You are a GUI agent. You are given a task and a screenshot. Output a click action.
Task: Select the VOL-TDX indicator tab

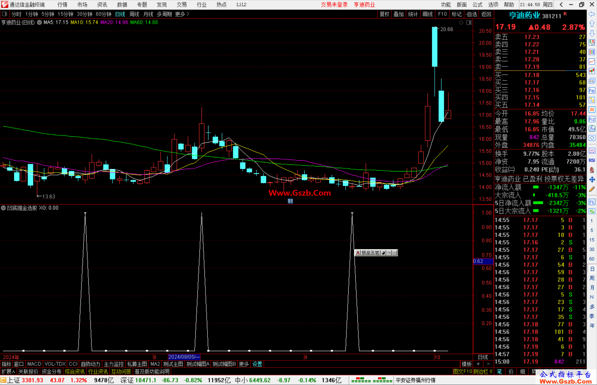click(x=55, y=364)
